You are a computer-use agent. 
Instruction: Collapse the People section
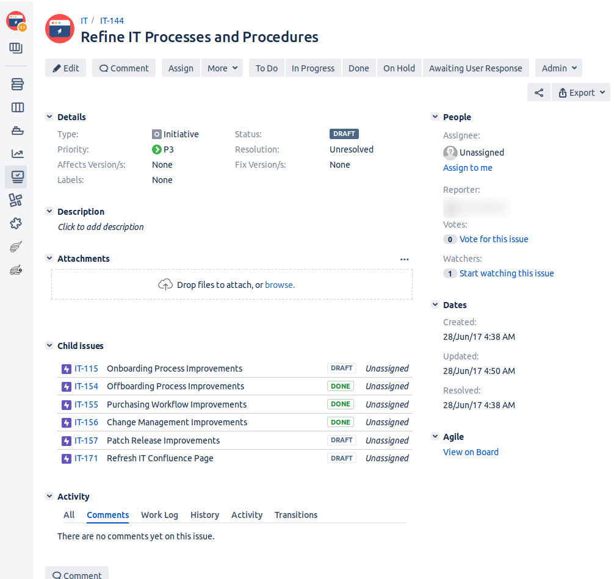tap(435, 117)
